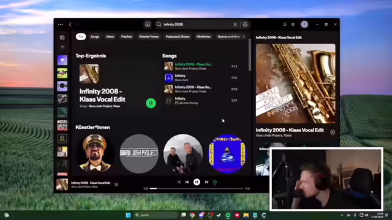The height and width of the screenshot is (220, 392).
Task: Open Liked Songs heart tile
Action: (62, 60)
